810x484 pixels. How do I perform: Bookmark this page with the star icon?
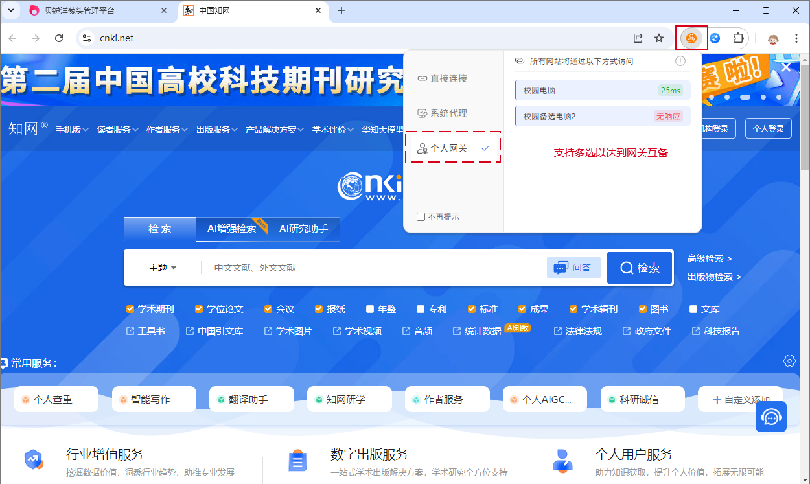click(x=659, y=38)
